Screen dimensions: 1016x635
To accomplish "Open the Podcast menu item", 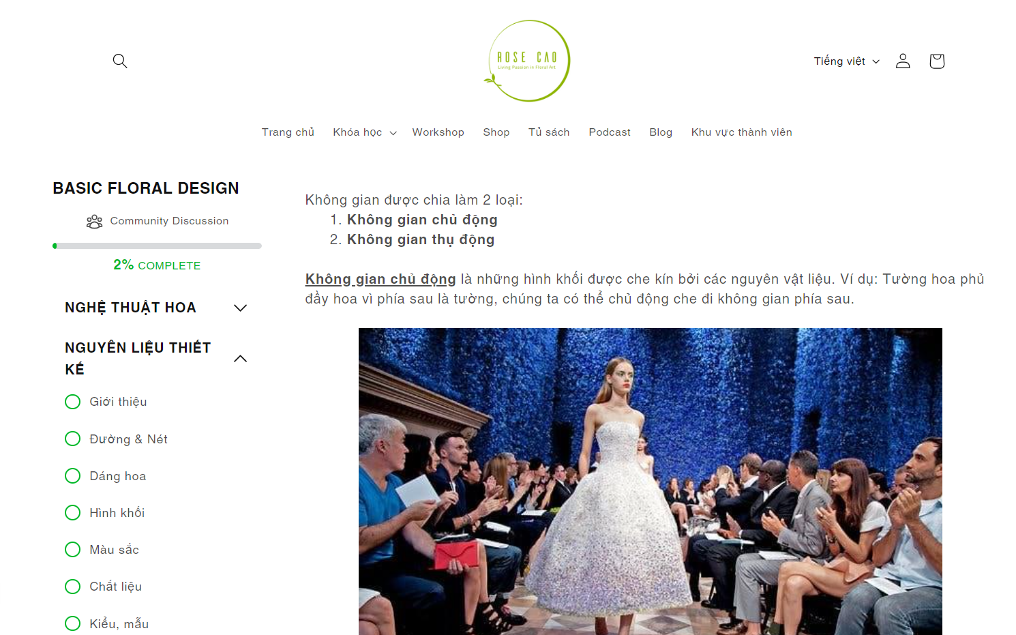I will tap(610, 132).
